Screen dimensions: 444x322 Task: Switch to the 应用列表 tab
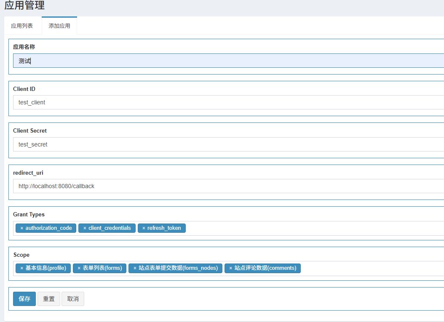click(x=22, y=26)
